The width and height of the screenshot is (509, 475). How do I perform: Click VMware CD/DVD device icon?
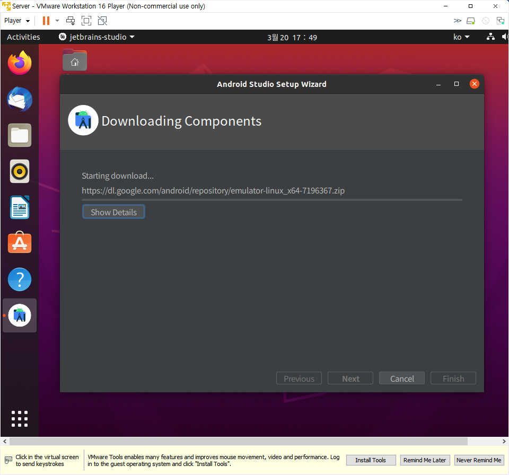tap(486, 21)
